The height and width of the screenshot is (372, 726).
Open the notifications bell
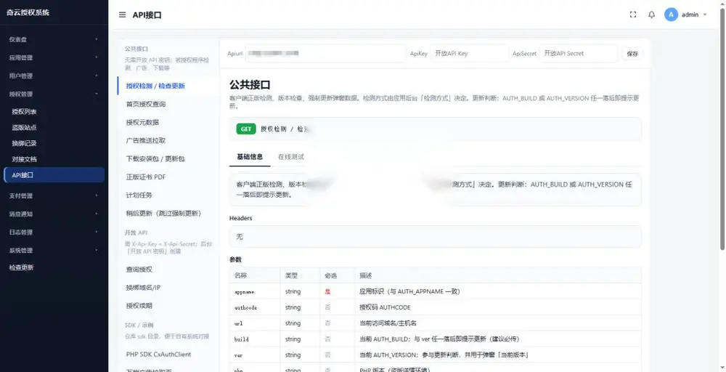[651, 15]
